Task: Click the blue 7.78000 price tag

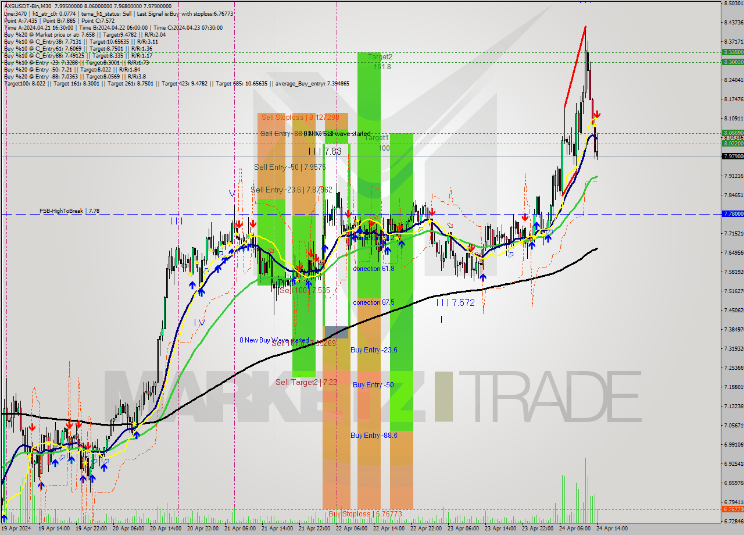Action: pyautogui.click(x=732, y=213)
